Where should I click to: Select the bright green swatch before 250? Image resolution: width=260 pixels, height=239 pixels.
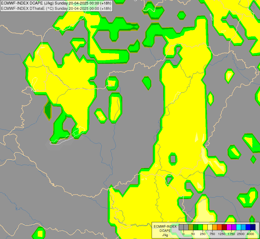[201, 227]
